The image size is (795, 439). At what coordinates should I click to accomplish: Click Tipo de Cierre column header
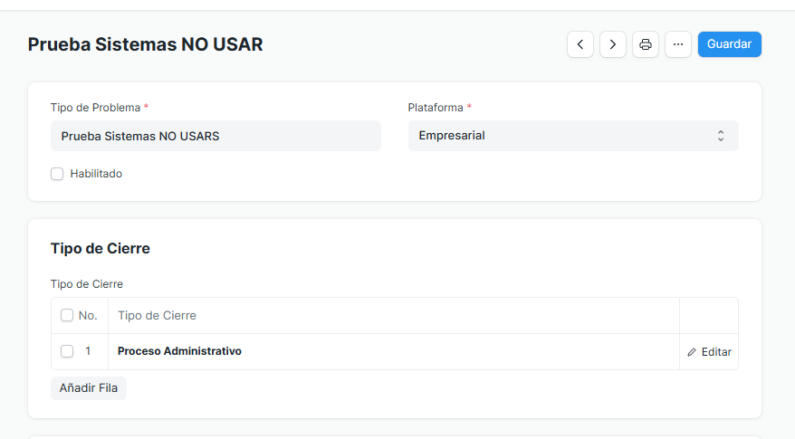coord(157,316)
